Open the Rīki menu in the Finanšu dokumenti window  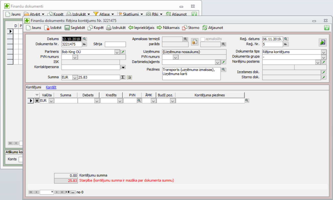point(154,14)
